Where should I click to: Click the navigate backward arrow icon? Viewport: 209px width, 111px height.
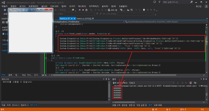click(5, 10)
